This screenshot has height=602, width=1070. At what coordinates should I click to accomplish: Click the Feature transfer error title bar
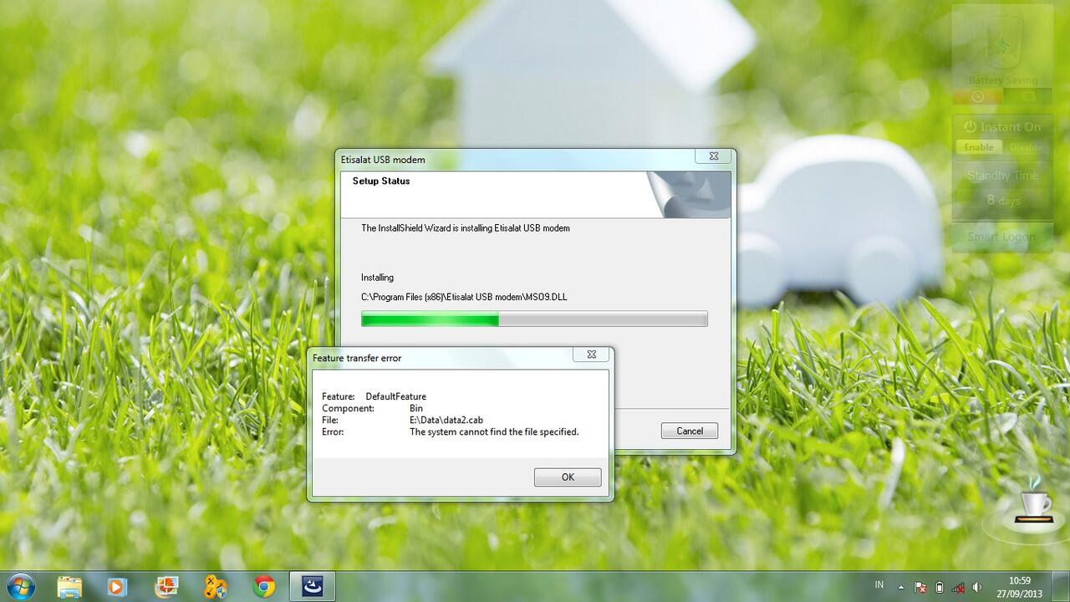[x=441, y=357]
